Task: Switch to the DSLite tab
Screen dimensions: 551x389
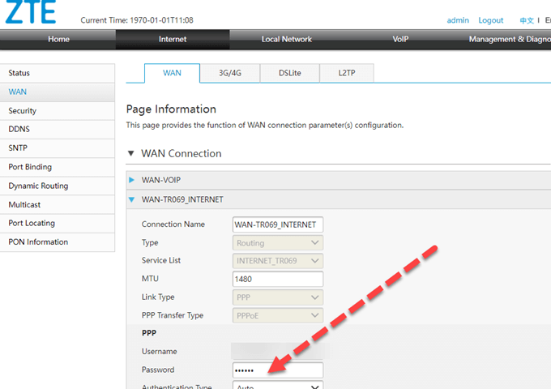Action: [x=289, y=73]
